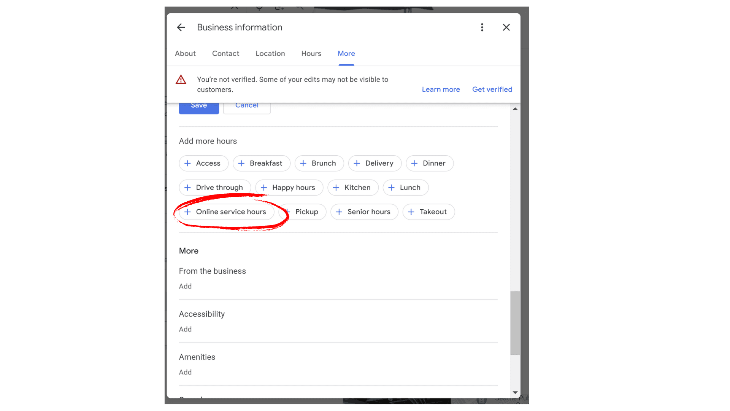Click the plus icon on Breakfast chip
730x411 pixels.
[x=241, y=163]
